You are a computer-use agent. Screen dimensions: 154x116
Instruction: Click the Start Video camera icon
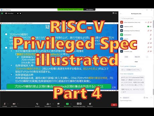coord(14,104)
